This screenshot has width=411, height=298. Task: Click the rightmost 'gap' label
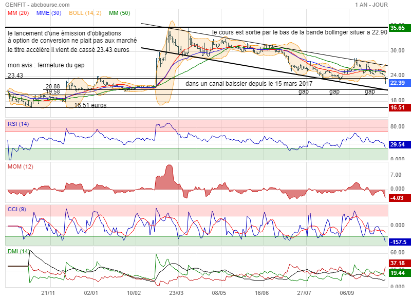click(370, 91)
